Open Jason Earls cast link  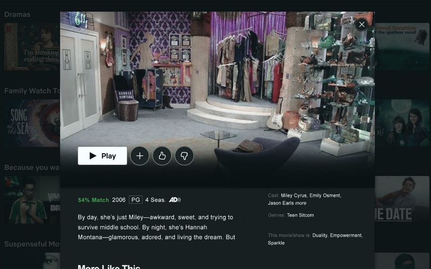[280, 203]
